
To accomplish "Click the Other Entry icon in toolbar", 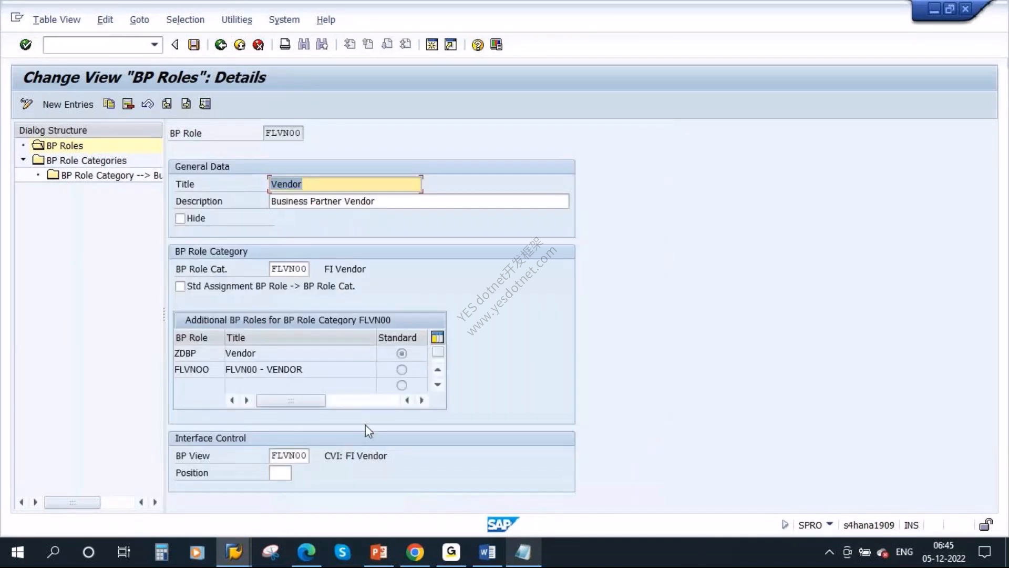I will [205, 104].
